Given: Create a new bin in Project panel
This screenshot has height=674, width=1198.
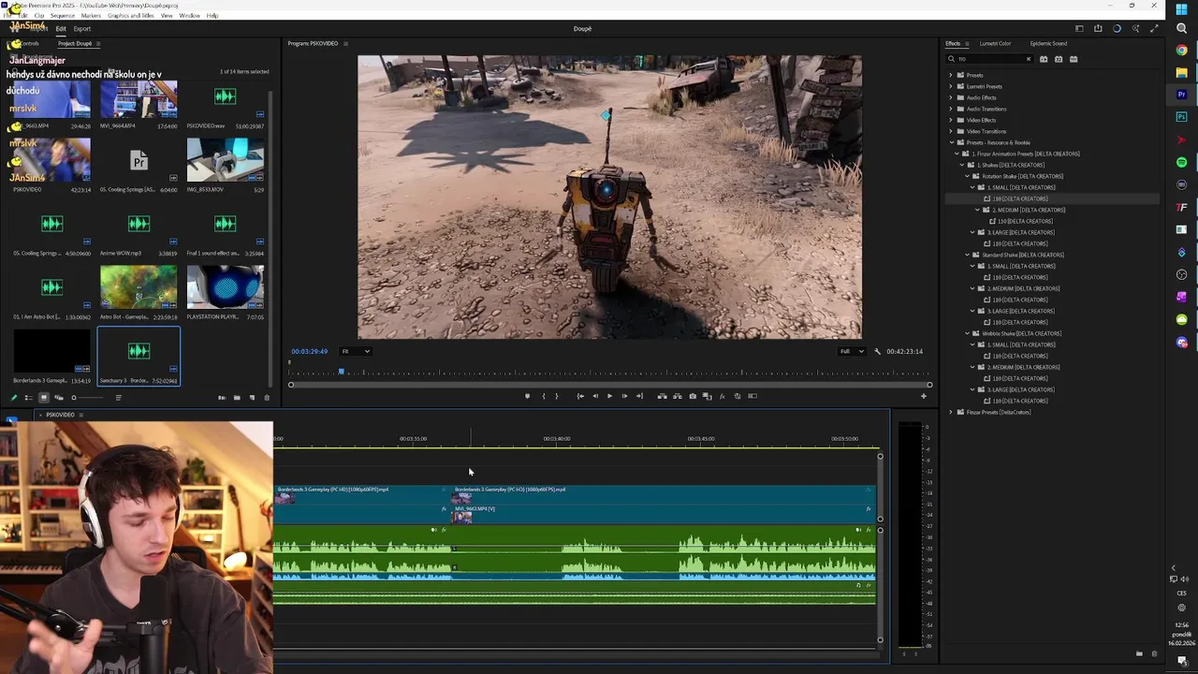Looking at the screenshot, I should 237,398.
